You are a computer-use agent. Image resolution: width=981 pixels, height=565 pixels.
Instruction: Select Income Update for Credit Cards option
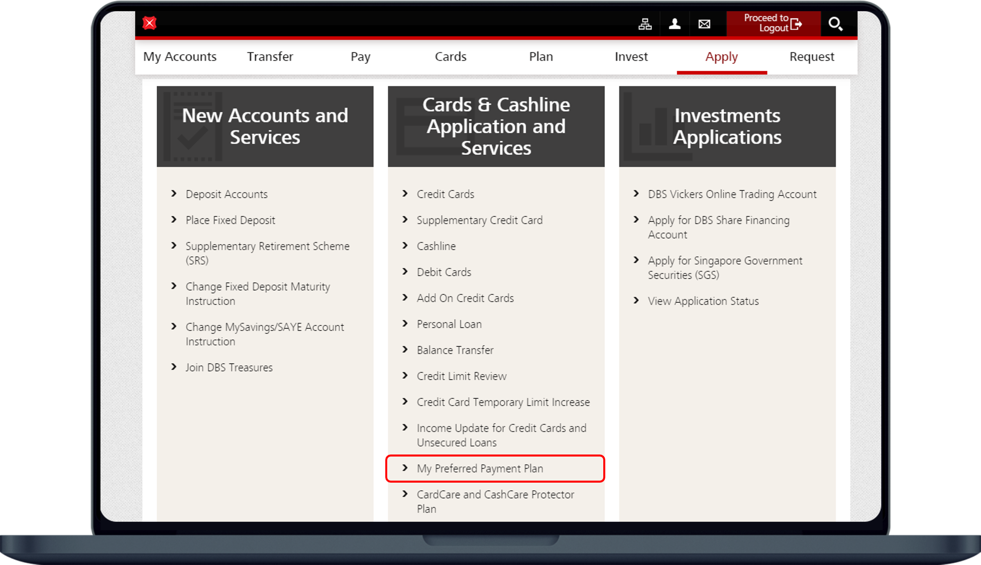click(501, 435)
